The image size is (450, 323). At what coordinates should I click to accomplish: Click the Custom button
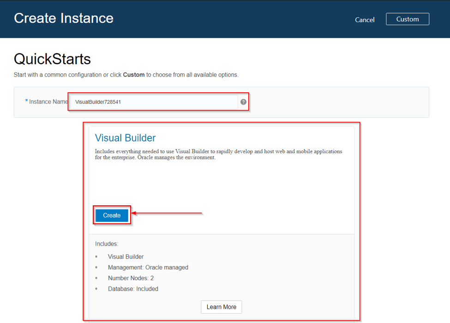point(408,19)
